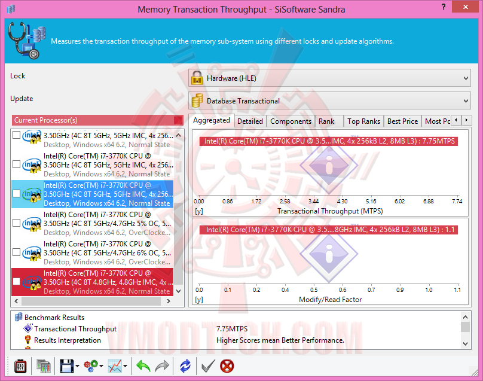Click the Benchmark Results server icon
This screenshot has width=483, height=381.
(x=19, y=317)
